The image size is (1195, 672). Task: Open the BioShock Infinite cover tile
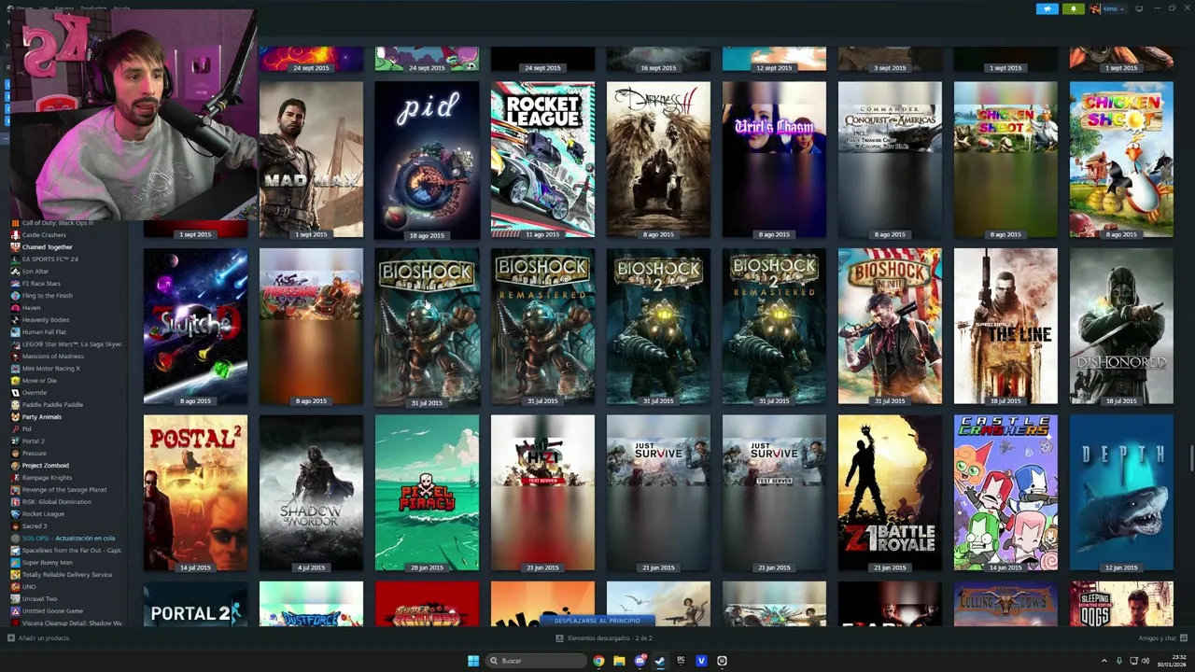[890, 327]
